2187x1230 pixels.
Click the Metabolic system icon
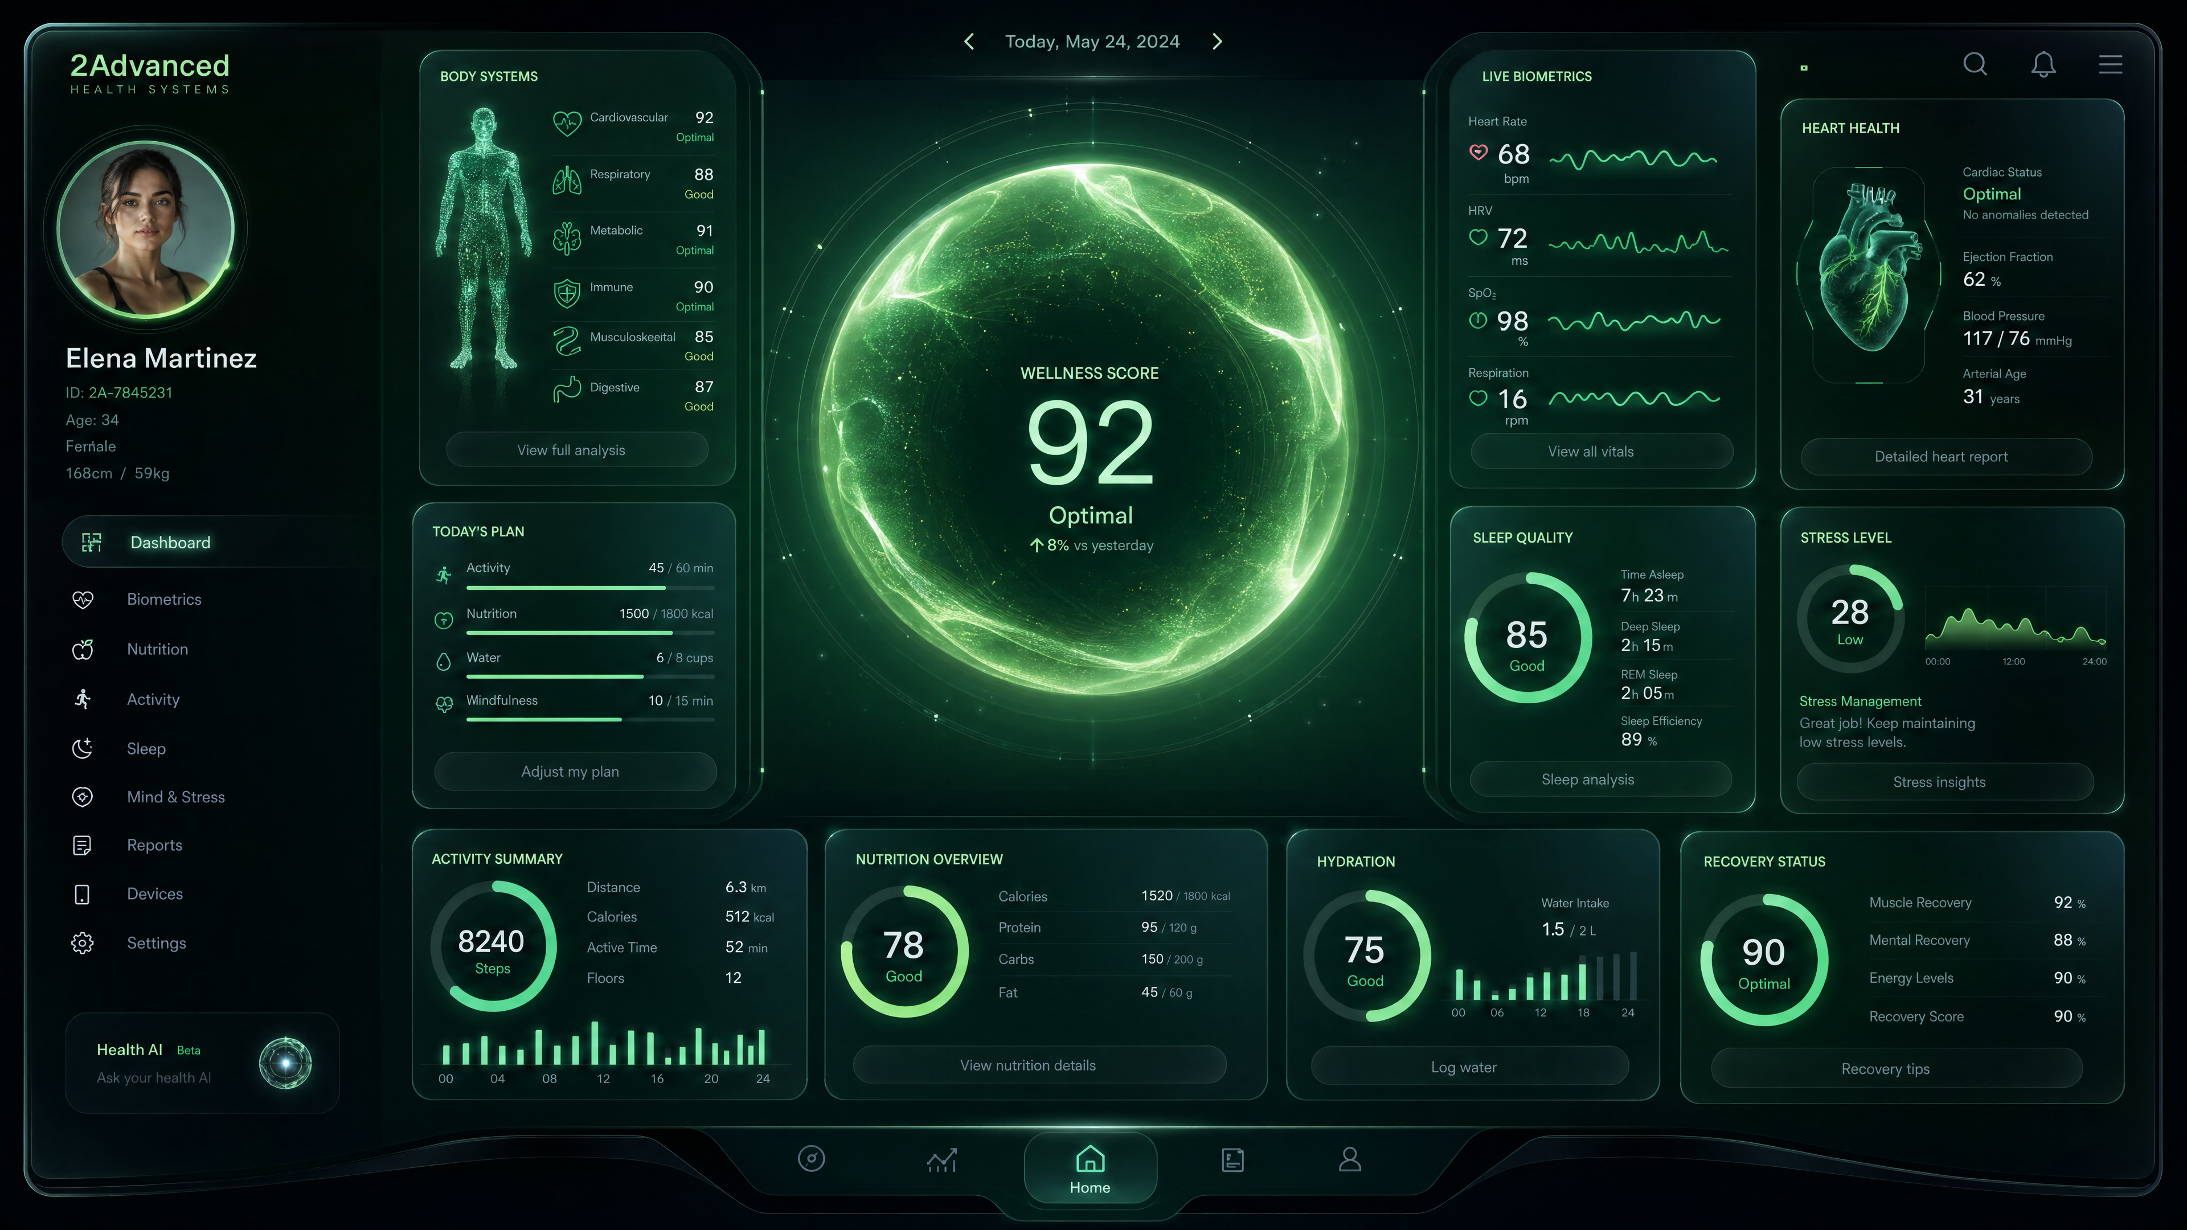click(567, 239)
